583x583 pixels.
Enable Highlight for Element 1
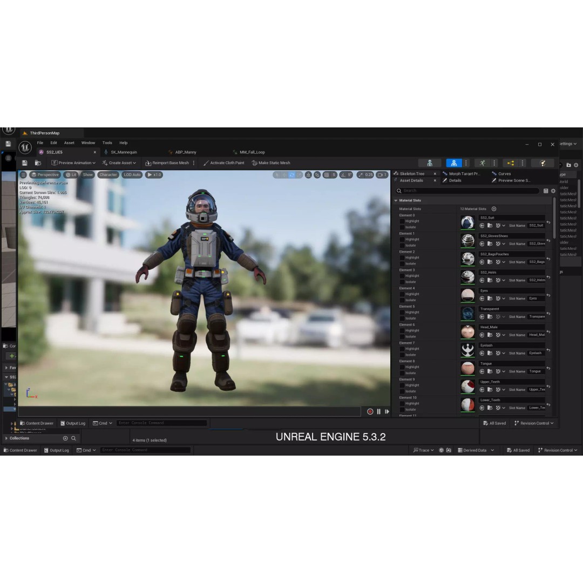402,240
